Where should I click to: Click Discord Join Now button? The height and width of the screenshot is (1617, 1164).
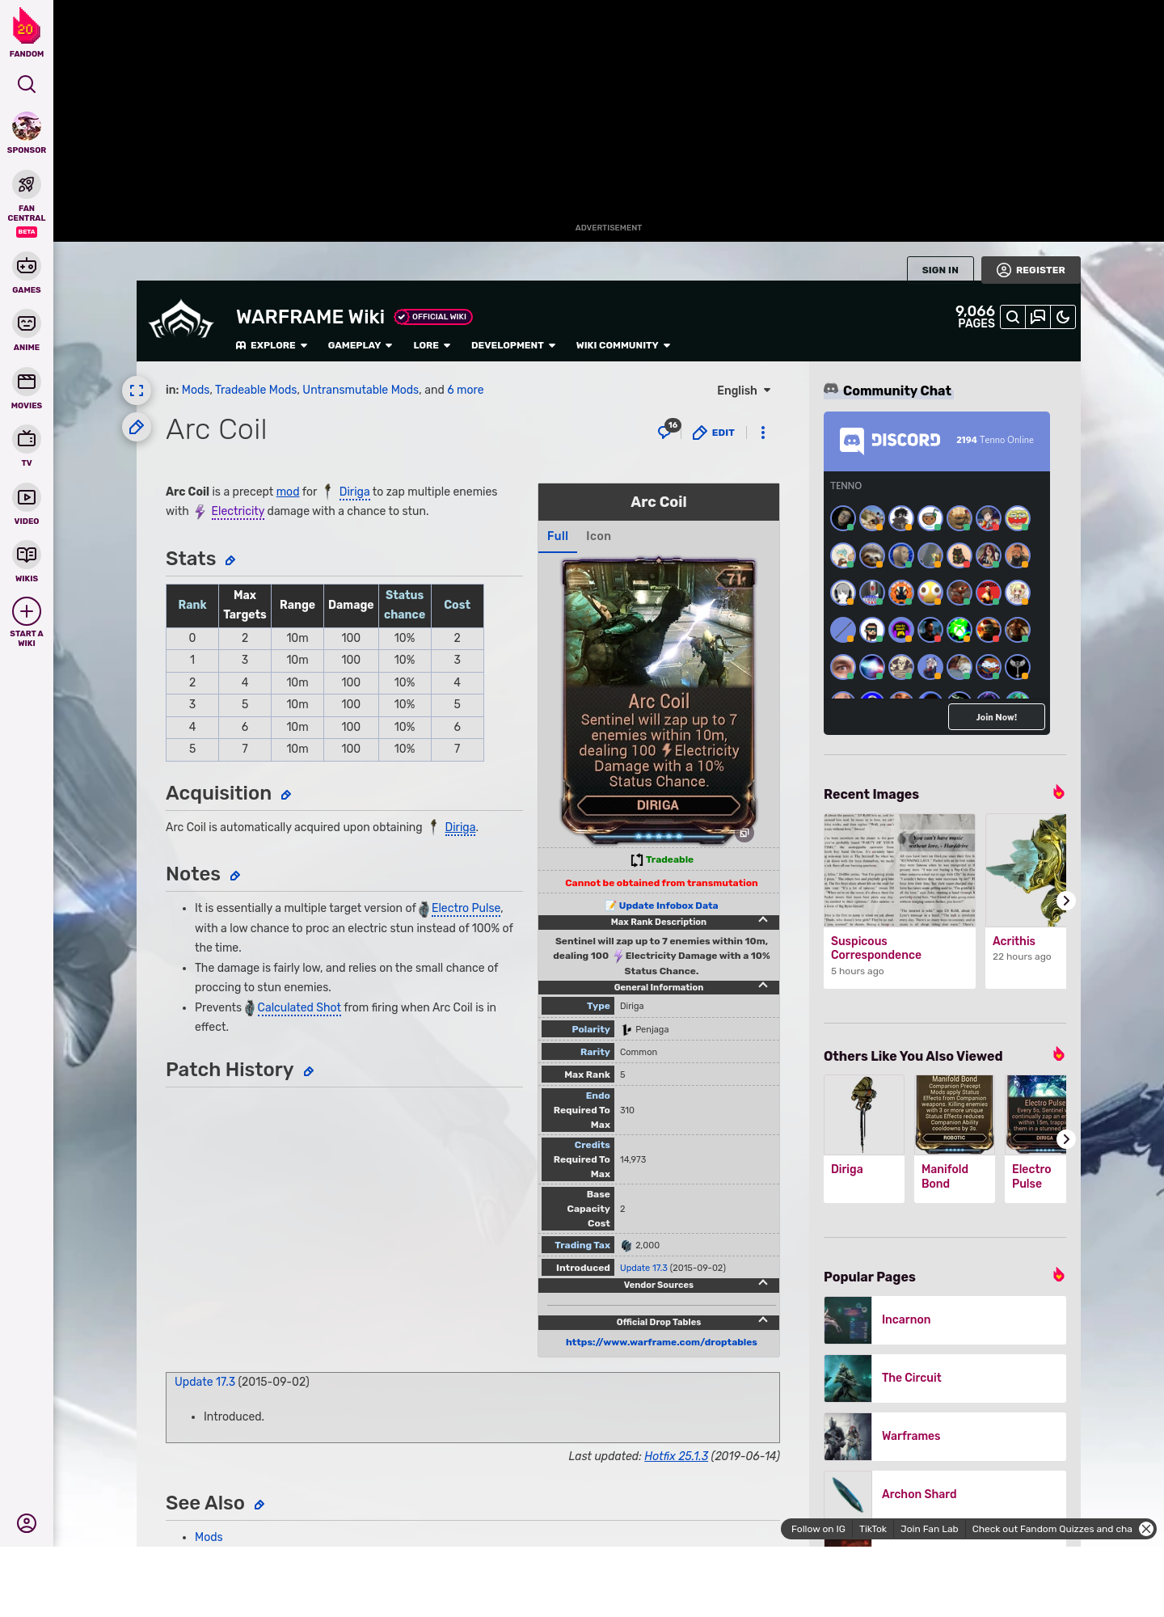point(996,717)
